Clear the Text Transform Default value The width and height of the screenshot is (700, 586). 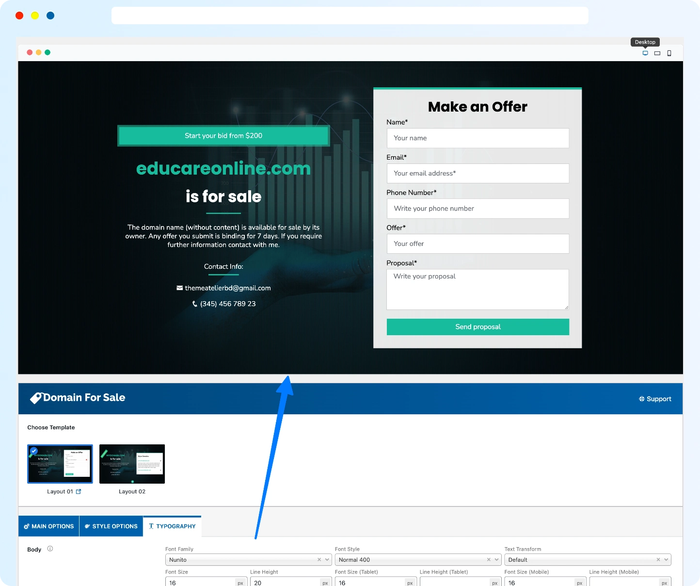coord(658,560)
